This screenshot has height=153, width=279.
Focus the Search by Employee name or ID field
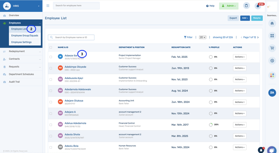click(x=71, y=37)
